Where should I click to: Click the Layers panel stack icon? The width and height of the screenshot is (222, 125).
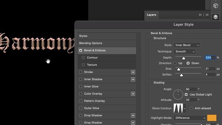point(216,17)
